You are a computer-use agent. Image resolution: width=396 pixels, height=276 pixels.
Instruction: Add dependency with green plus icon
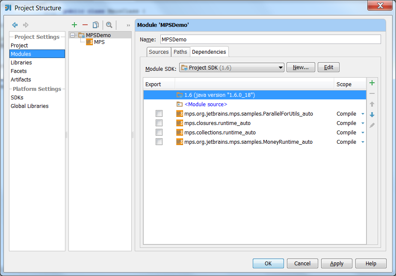[x=372, y=83]
